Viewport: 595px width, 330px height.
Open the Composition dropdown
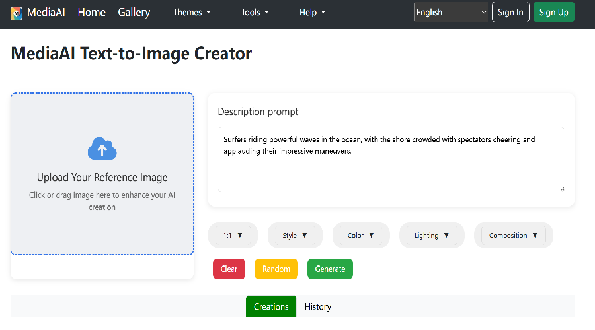(514, 235)
